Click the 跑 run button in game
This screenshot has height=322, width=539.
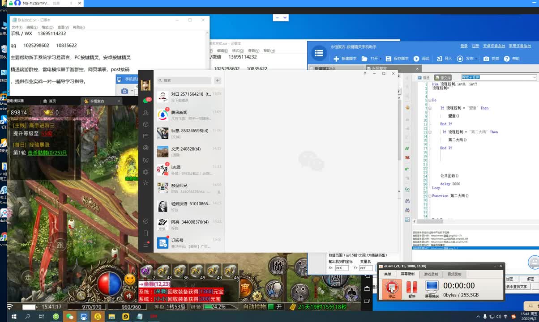pyautogui.click(x=60, y=245)
